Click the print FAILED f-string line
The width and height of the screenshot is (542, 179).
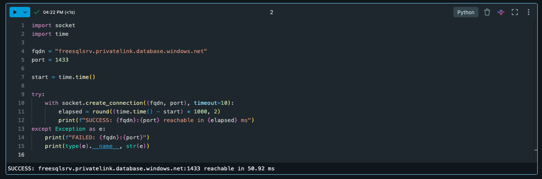(97, 138)
